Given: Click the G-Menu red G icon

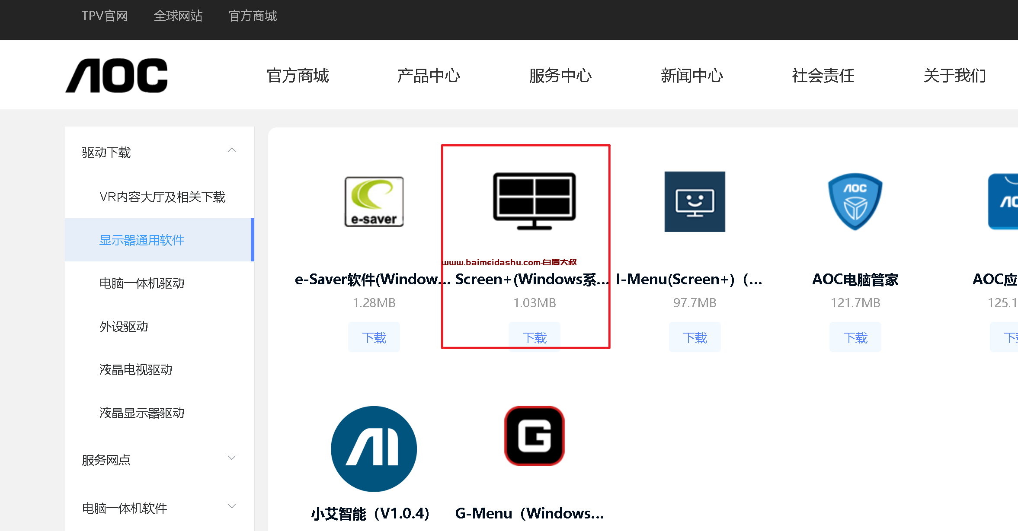Looking at the screenshot, I should click(535, 436).
